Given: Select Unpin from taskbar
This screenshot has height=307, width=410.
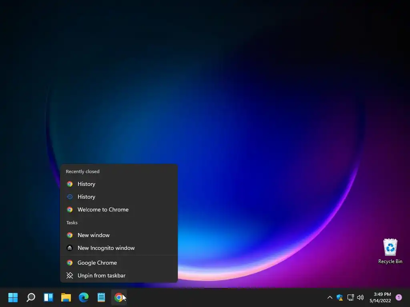Looking at the screenshot, I should [119, 276].
